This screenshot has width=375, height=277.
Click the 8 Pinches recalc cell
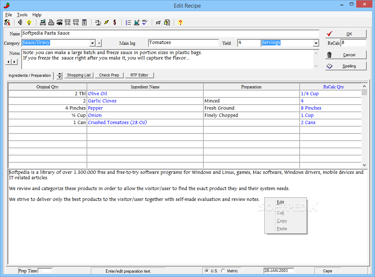point(331,108)
